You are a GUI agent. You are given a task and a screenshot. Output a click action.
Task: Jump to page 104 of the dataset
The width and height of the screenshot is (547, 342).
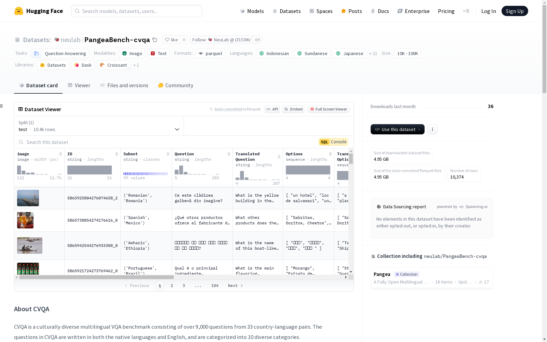(x=215, y=286)
